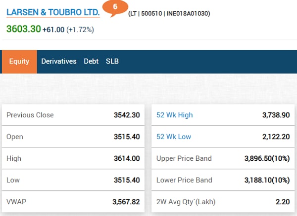Select the 52 Wk High value 3,738.90

[x=276, y=115]
